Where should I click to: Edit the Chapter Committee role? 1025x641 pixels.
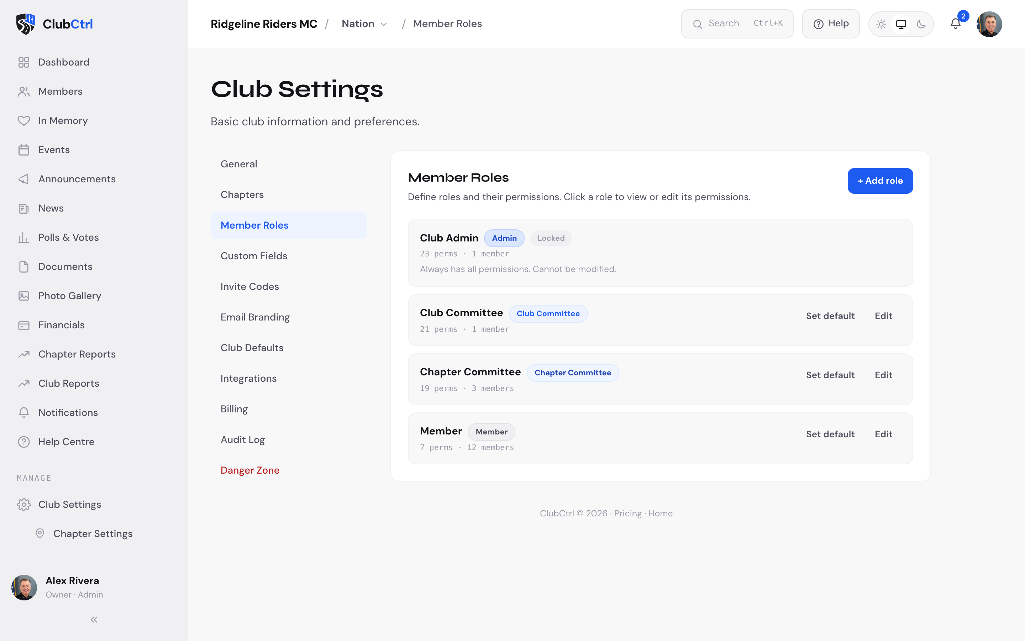pos(884,375)
